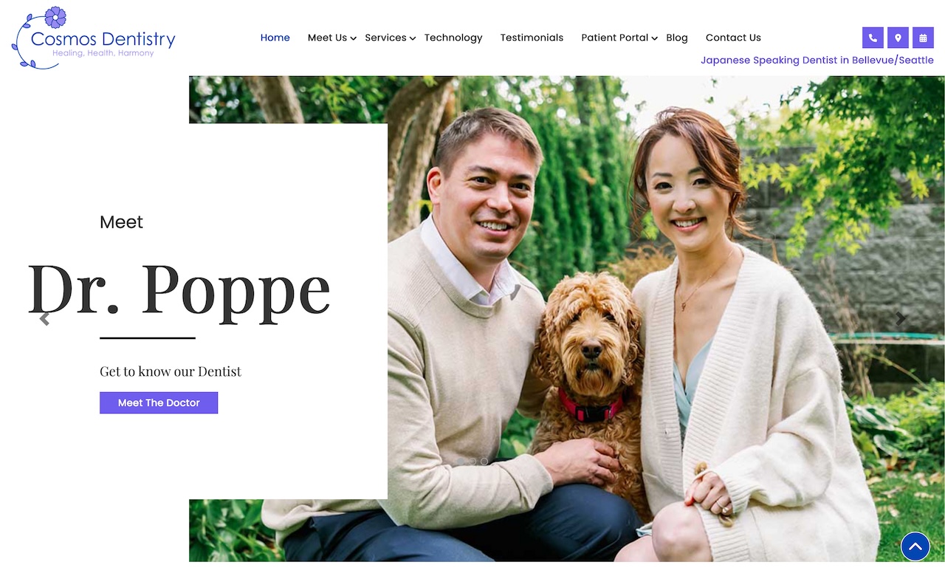945x576 pixels.
Task: Click the Cosmos Dentistry logo
Action: pyautogui.click(x=93, y=38)
